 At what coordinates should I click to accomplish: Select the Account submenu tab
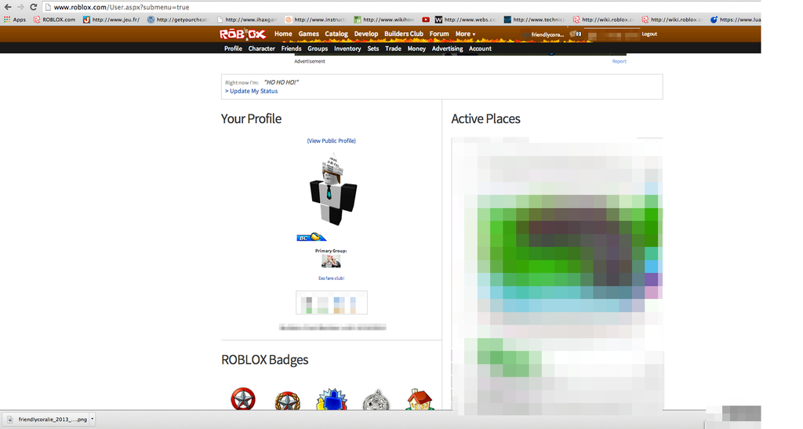pos(481,49)
